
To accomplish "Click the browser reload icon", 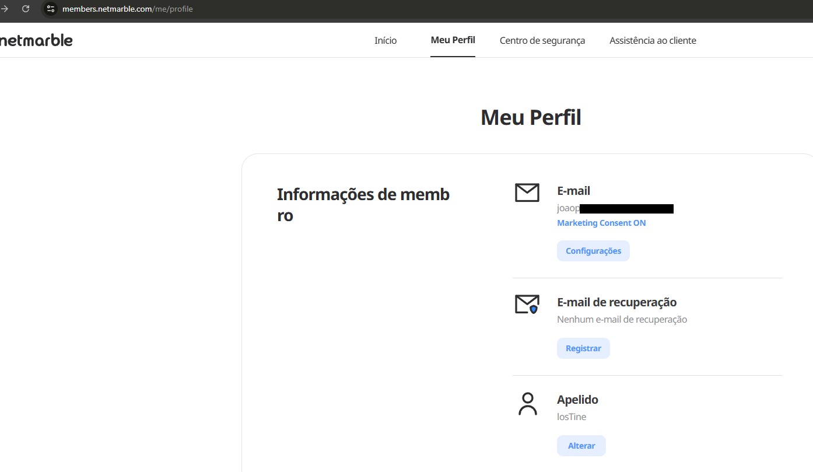I will pyautogui.click(x=26, y=9).
